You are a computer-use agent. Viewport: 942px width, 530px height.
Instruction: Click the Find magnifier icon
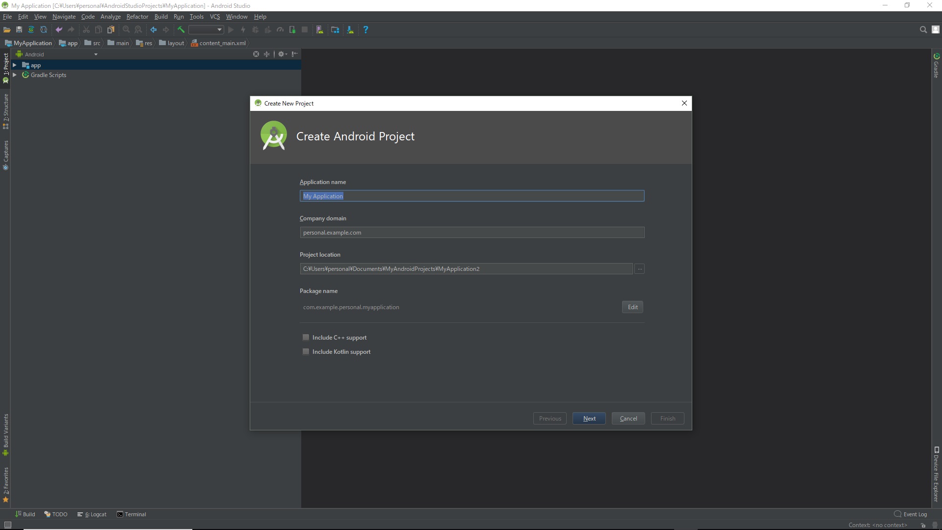point(126,30)
